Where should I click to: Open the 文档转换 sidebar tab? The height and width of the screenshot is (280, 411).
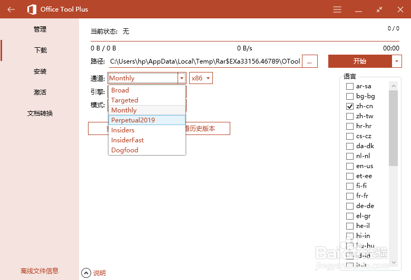pyautogui.click(x=40, y=113)
